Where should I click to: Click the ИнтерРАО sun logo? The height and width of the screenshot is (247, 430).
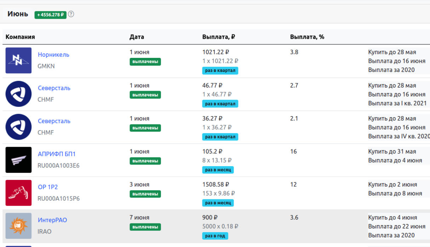coord(18,226)
